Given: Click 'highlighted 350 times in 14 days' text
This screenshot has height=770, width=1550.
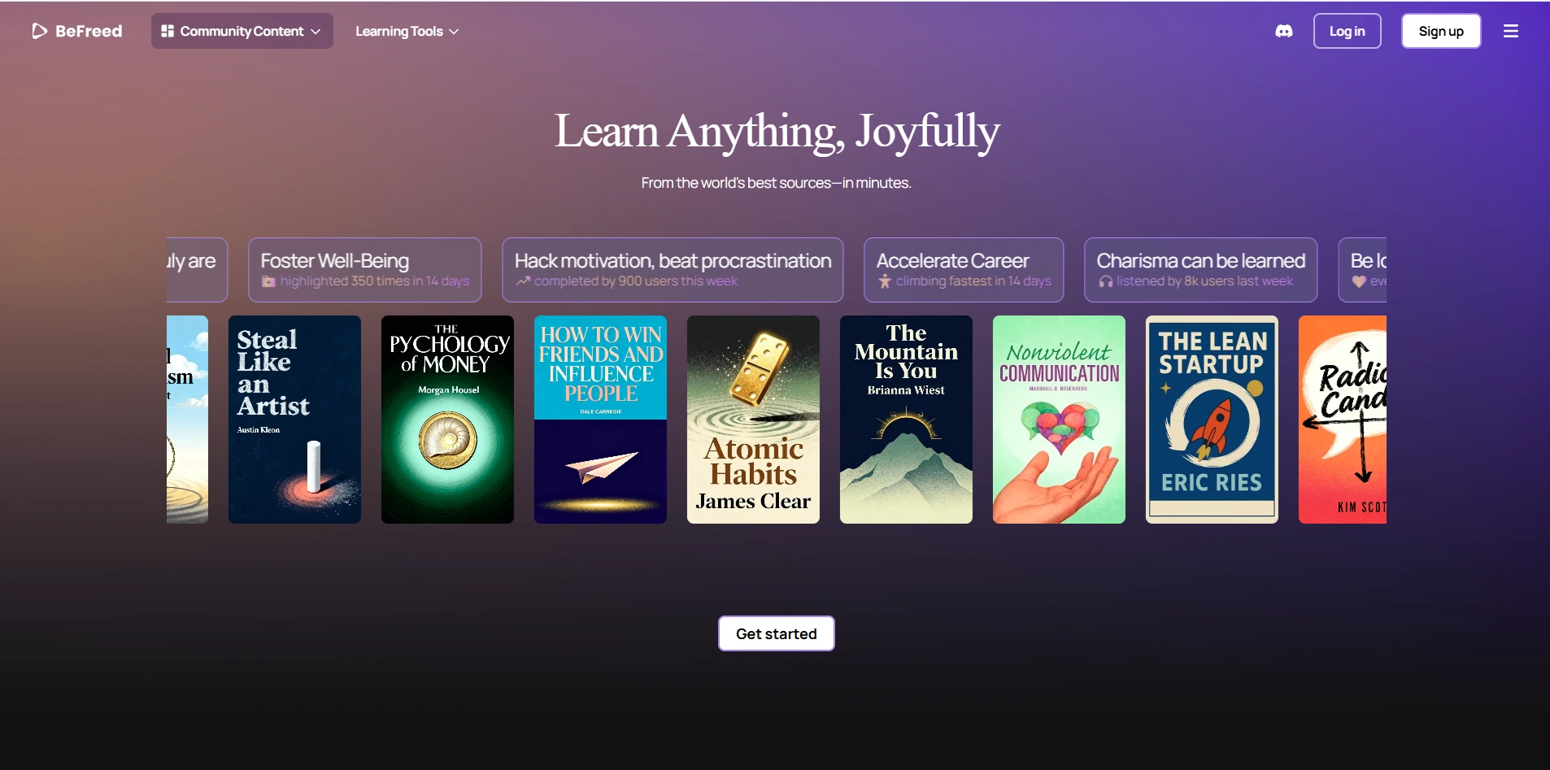Looking at the screenshot, I should click(375, 281).
